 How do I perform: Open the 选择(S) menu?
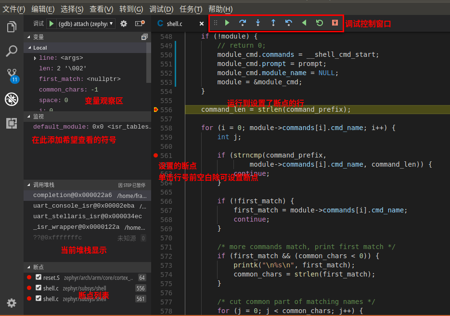(x=72, y=9)
